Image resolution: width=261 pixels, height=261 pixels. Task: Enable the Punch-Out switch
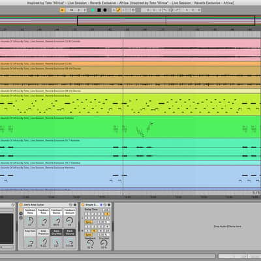tap(177, 10)
